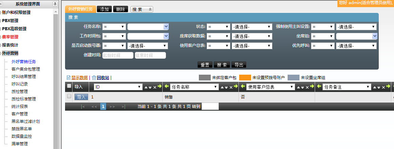Open 客户集合包管理 in sidebar menu
394x149 pixels.
pyautogui.click(x=26, y=69)
